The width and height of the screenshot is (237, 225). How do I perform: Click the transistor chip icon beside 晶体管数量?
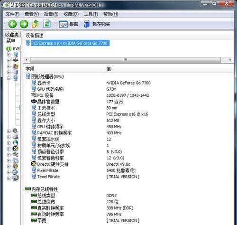click(x=34, y=102)
